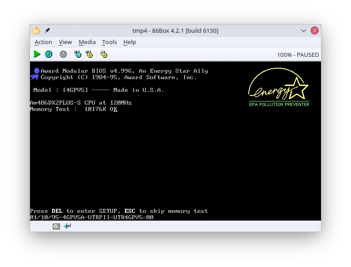Open the View menu
Image resolution: width=351 pixels, height=267 pixels.
[x=65, y=42]
